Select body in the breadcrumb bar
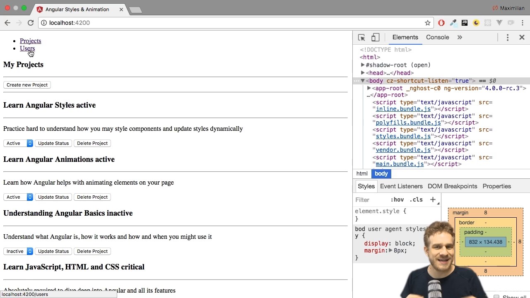Screen dimensions: 530x298 (x=381, y=174)
